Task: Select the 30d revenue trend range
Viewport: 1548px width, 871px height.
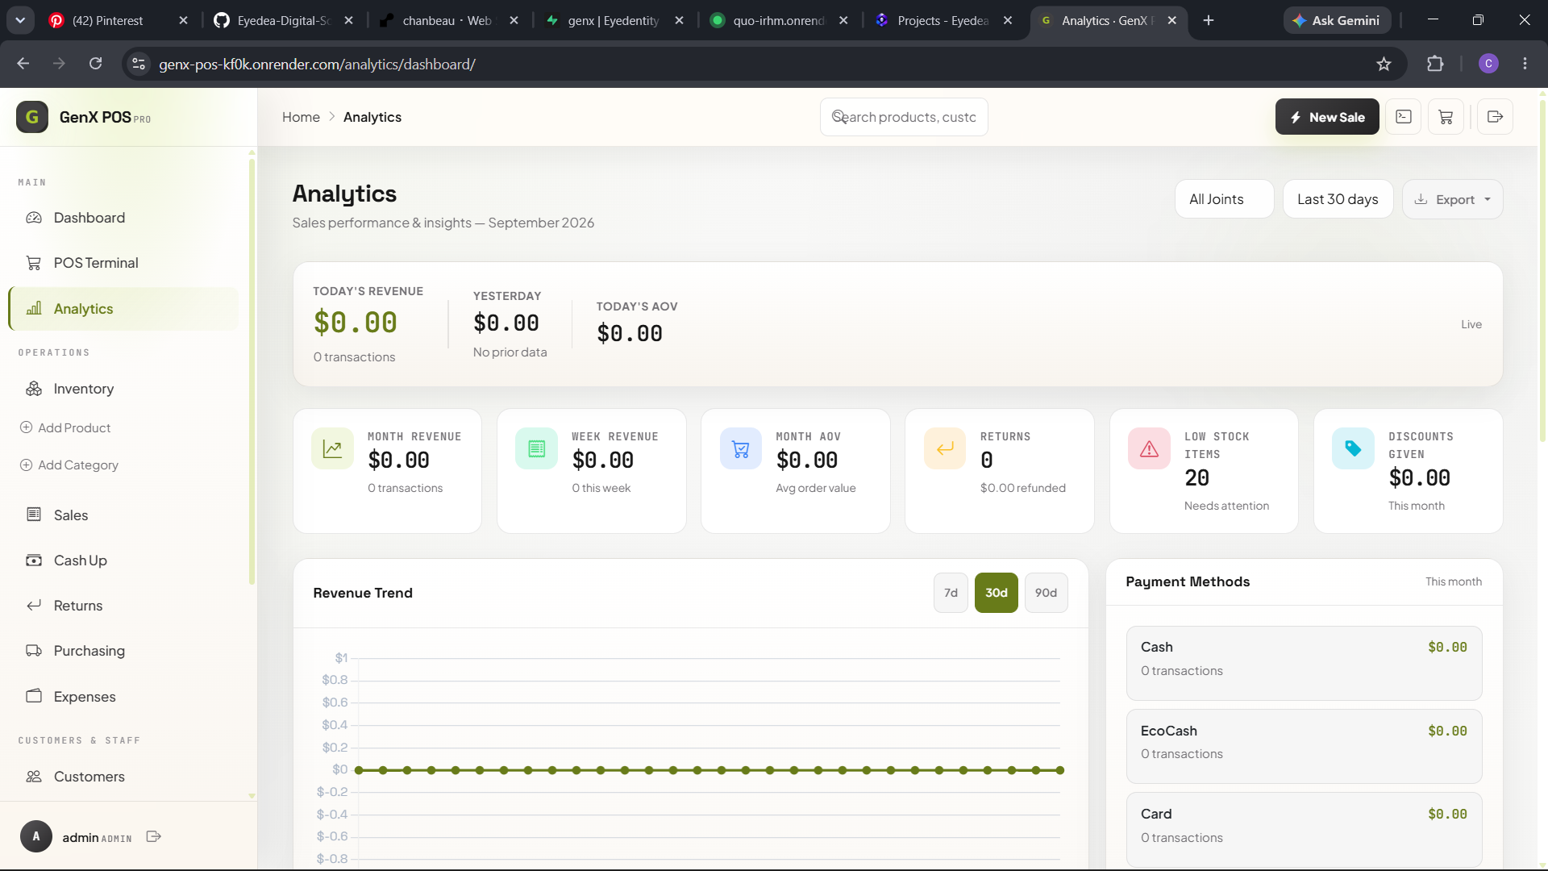Action: click(x=996, y=593)
